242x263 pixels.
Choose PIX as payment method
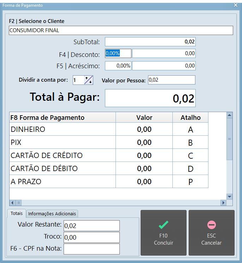[x=63, y=142]
